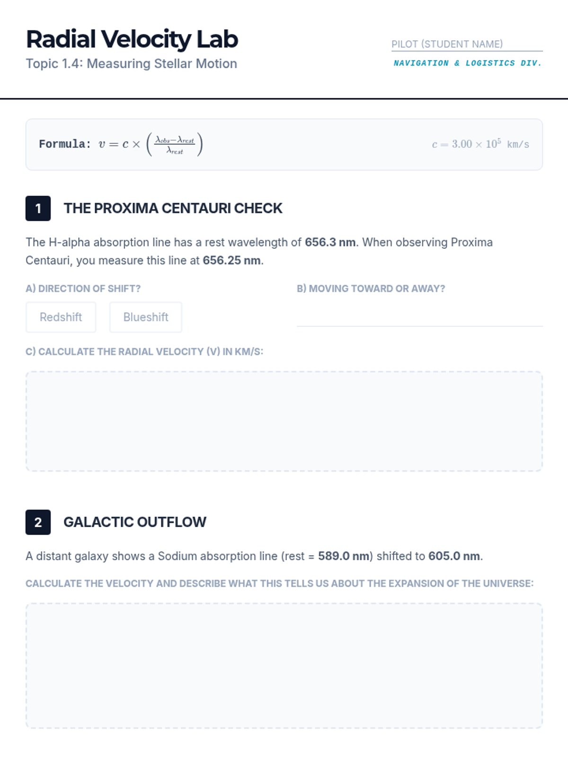
Task: Click the moving toward or away answer line
Action: tap(419, 316)
